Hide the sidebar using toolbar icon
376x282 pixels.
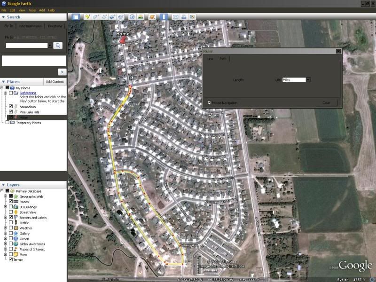click(75, 16)
